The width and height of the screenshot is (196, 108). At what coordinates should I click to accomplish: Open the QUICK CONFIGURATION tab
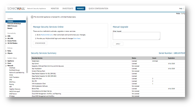pyautogui.click(x=98, y=8)
